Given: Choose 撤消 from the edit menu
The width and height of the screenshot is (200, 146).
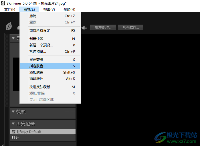Looking at the screenshot, I should (x=50, y=16).
